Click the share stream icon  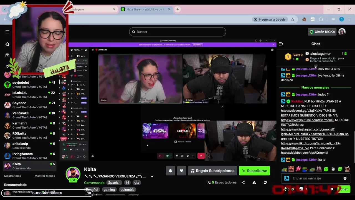(x=243, y=182)
